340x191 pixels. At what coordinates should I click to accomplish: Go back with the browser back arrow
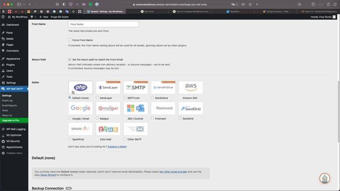[x=30, y=4]
